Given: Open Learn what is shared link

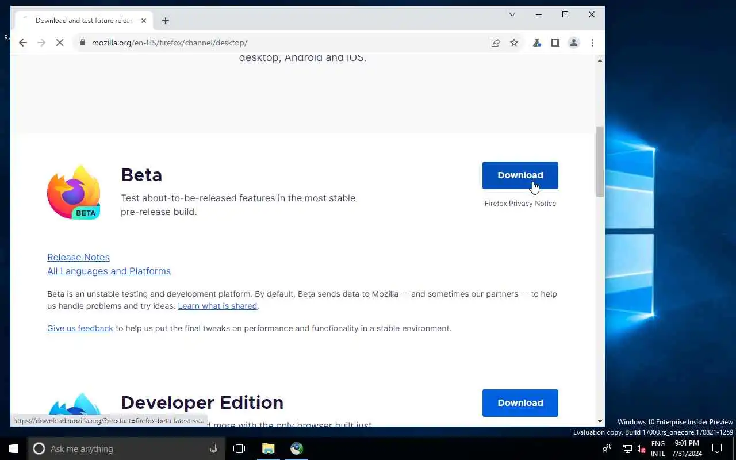Looking at the screenshot, I should tap(217, 306).
